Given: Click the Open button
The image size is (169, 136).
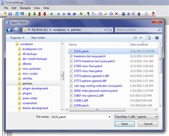Looking at the screenshot, I should pyautogui.click(x=124, y=124).
